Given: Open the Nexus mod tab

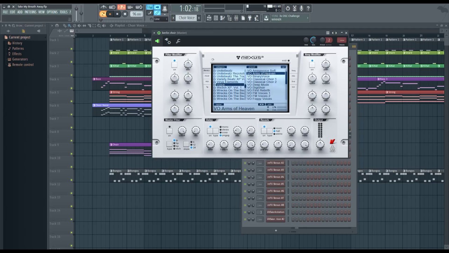Looking at the screenshot, I should click(x=207, y=76).
